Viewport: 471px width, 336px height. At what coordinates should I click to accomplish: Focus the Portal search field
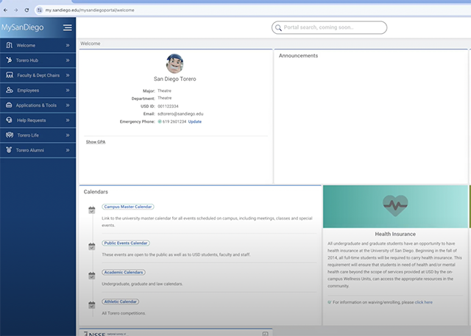[329, 28]
